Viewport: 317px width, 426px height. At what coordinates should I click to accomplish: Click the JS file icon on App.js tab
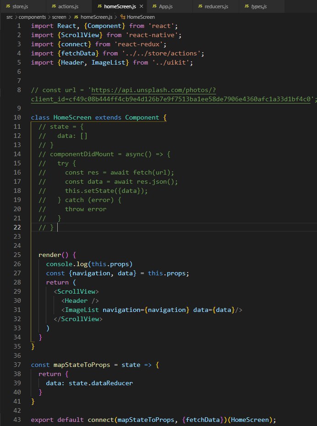(154, 6)
